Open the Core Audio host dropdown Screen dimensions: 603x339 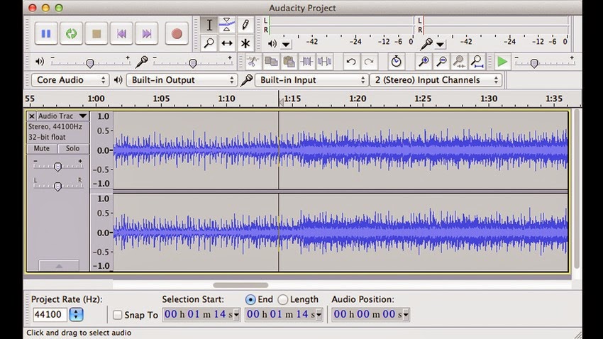click(x=70, y=80)
